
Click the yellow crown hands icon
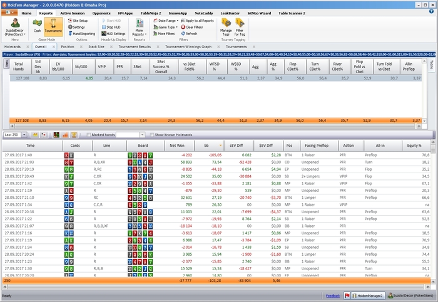tap(35, 135)
